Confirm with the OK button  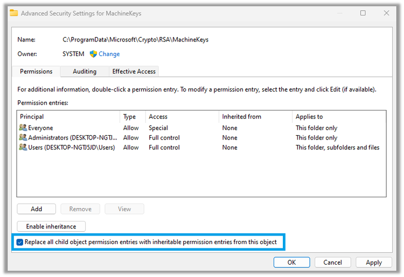pos(291,262)
